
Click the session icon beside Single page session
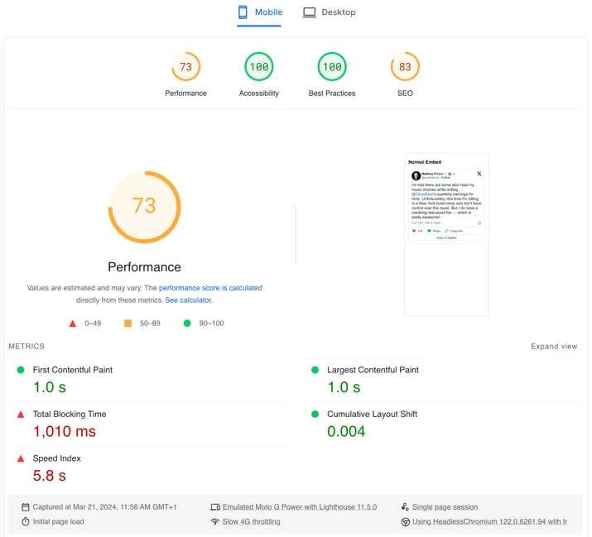(x=405, y=507)
